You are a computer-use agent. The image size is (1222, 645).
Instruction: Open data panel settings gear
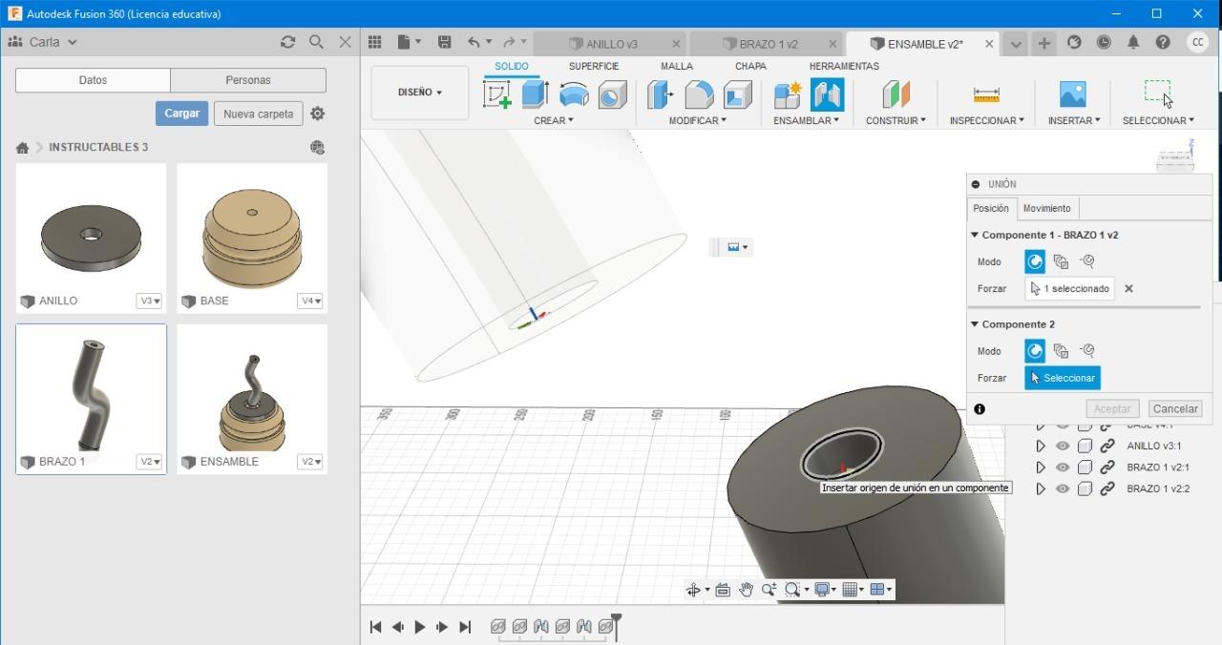(x=318, y=114)
